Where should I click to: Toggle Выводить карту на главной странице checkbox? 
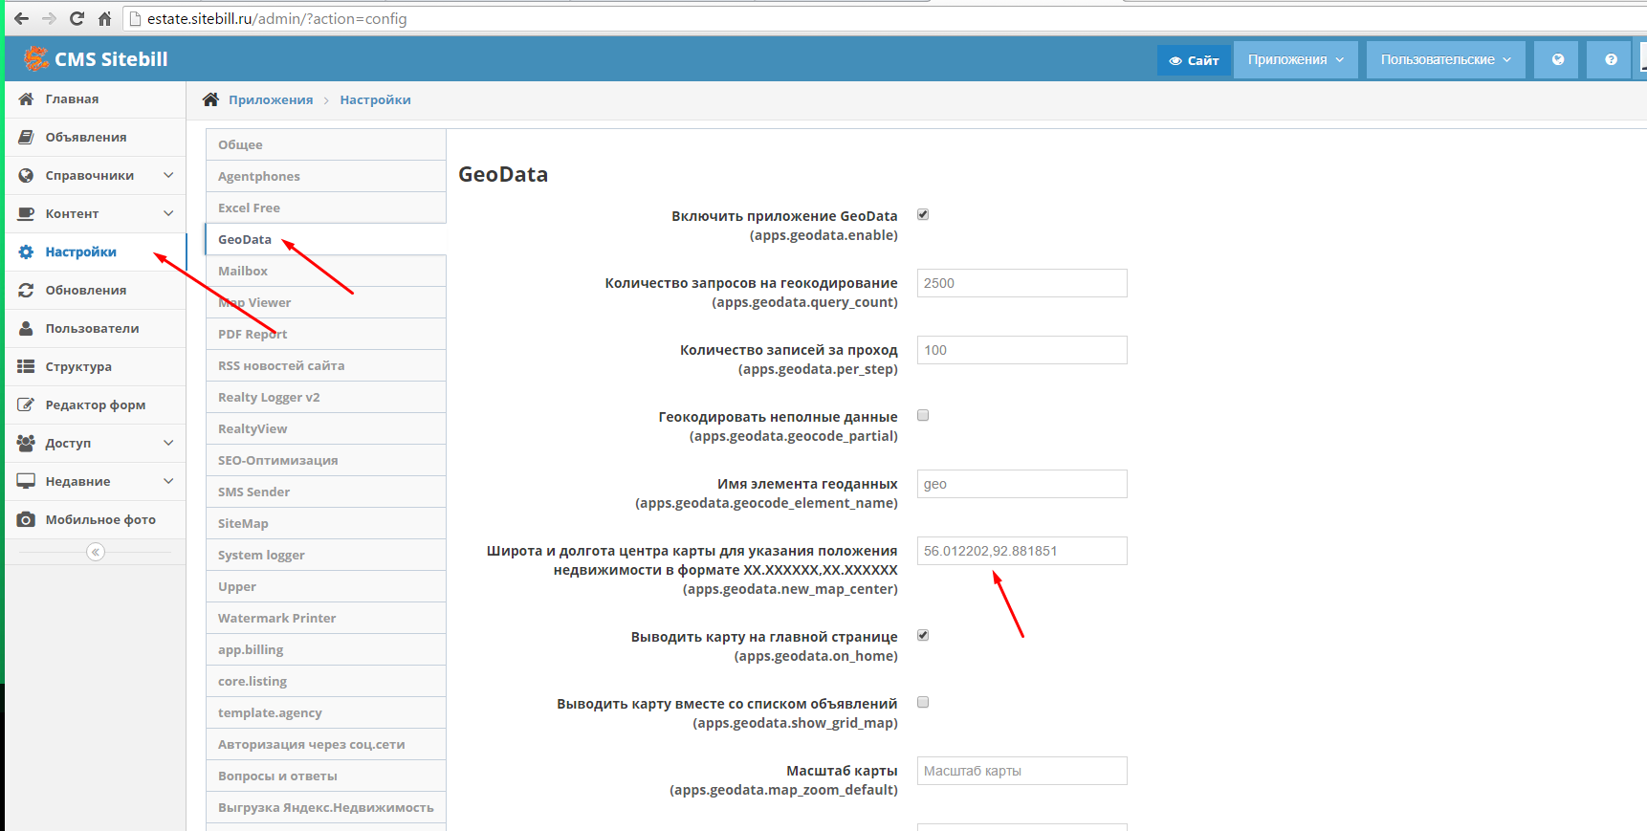click(x=923, y=635)
